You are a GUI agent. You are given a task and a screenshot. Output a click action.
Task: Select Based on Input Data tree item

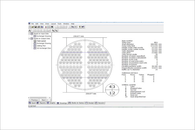41,34
